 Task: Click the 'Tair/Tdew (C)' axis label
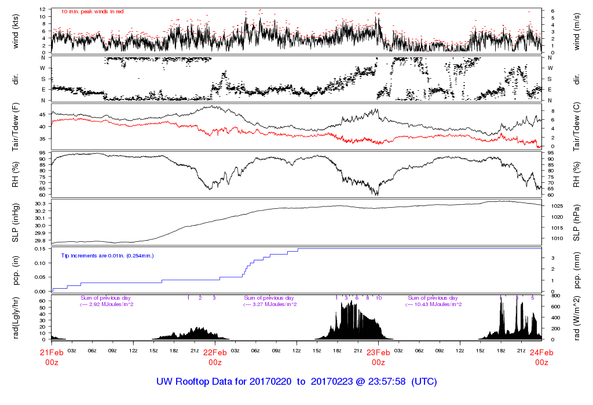[577, 127]
